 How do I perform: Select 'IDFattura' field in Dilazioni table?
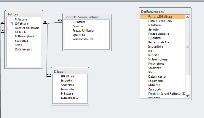tap(67, 76)
